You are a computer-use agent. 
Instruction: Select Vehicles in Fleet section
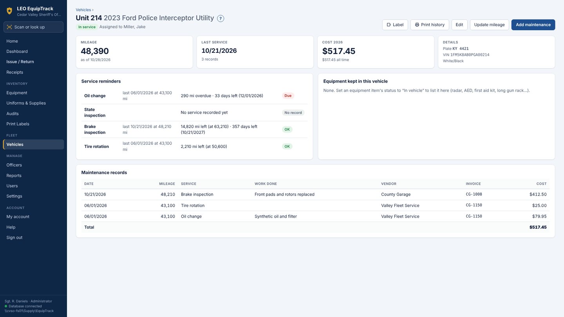(33, 144)
